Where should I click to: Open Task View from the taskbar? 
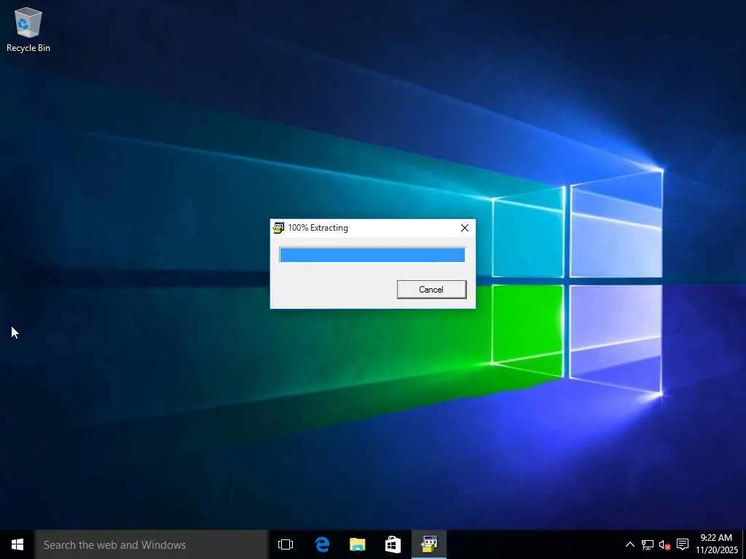[x=286, y=544]
